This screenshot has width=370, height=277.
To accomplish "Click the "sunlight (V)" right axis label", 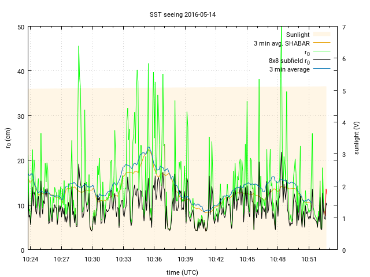I will 357,138.
